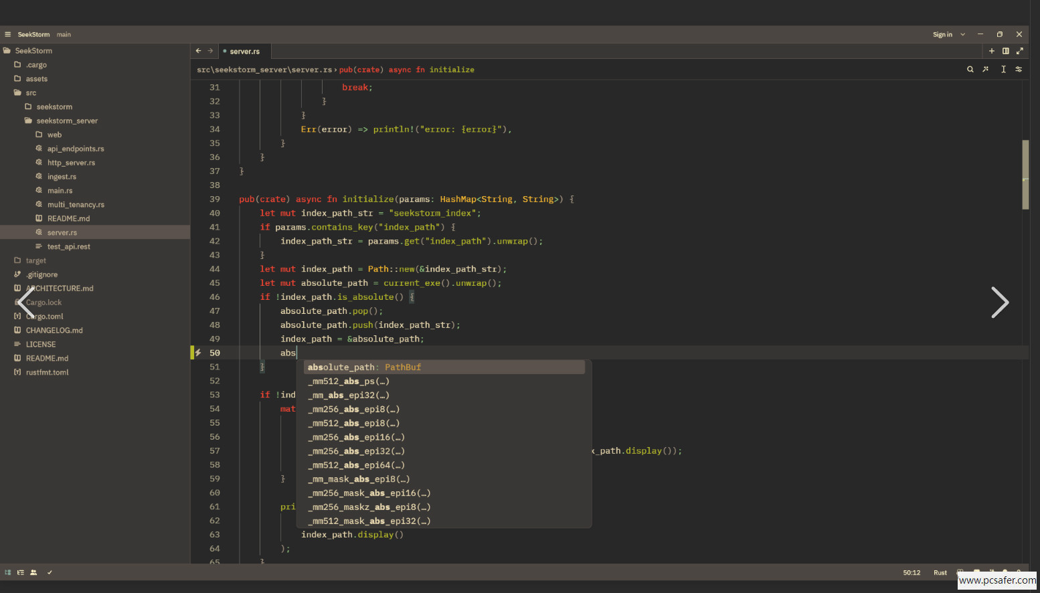This screenshot has height=593, width=1040.
Task: Open the buffer search magnifier icon
Action: (970, 69)
